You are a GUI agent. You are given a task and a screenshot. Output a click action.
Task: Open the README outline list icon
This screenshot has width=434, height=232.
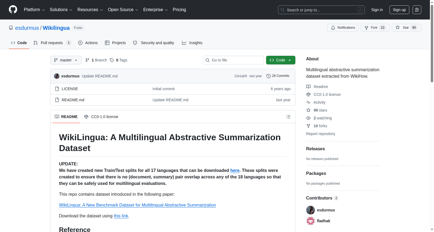[x=288, y=117]
